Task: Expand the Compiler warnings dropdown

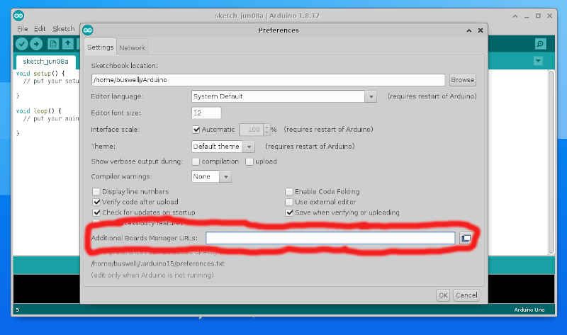Action: click(225, 177)
